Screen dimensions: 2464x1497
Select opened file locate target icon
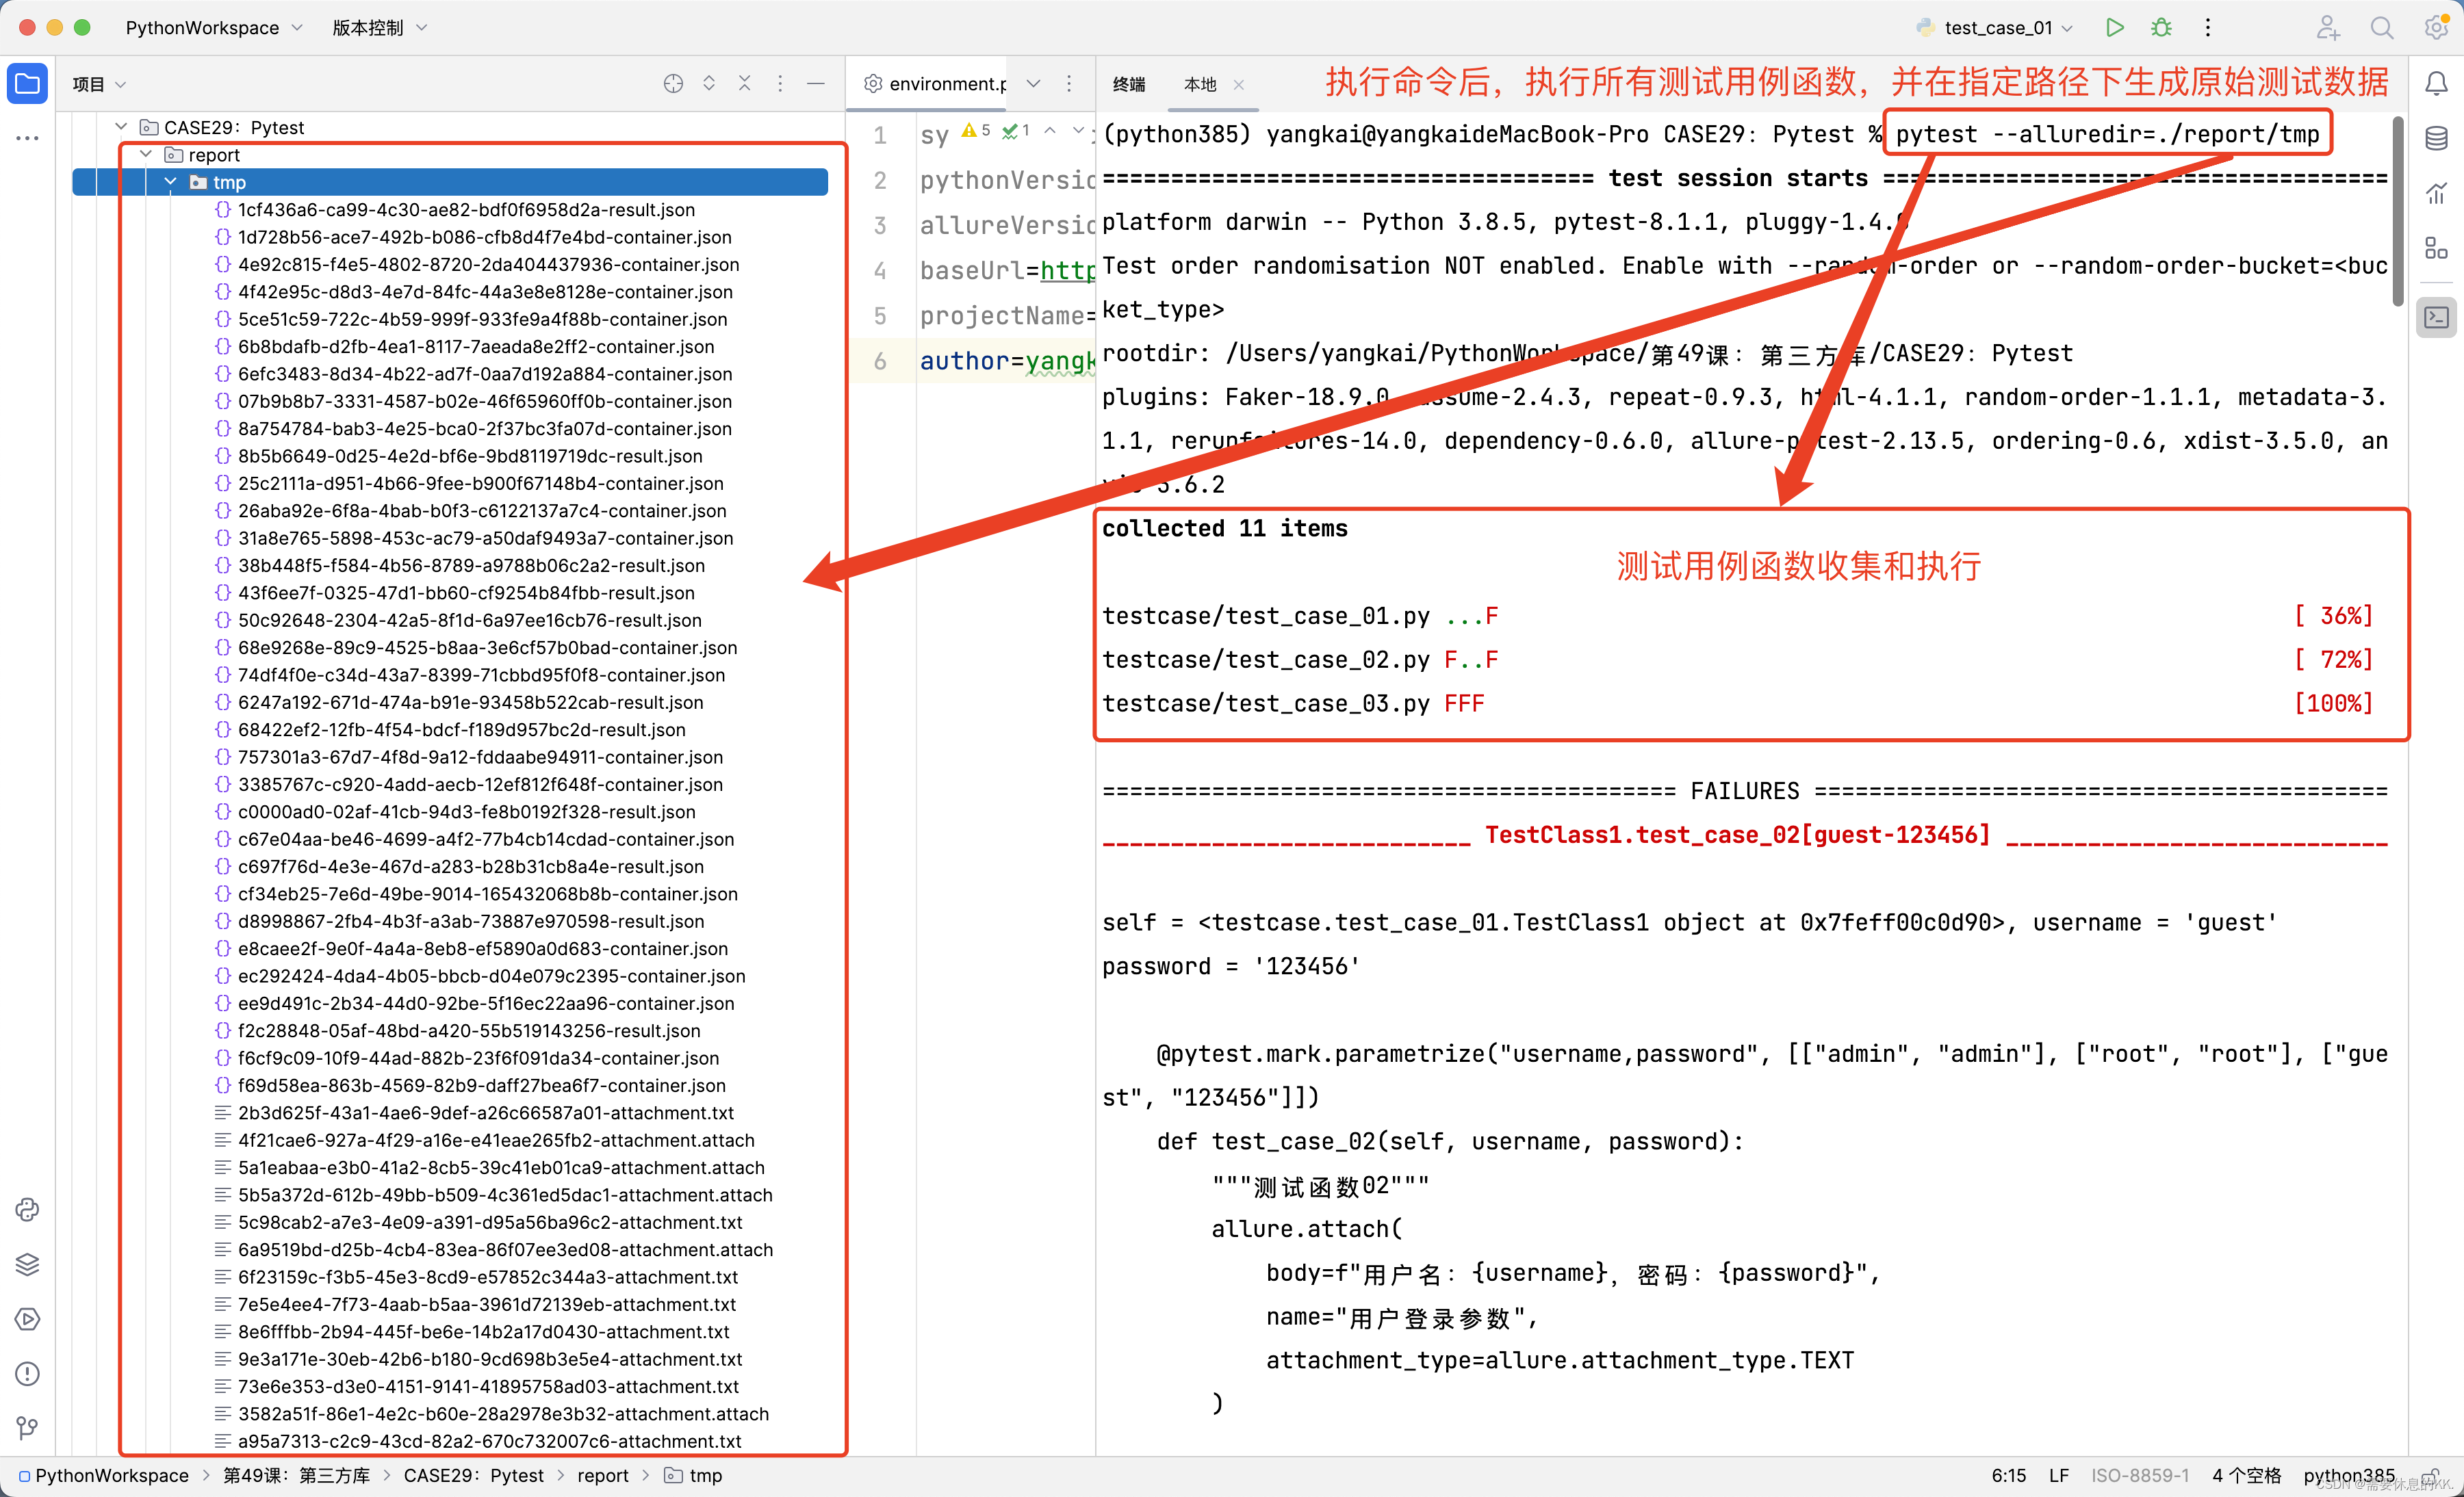click(673, 84)
